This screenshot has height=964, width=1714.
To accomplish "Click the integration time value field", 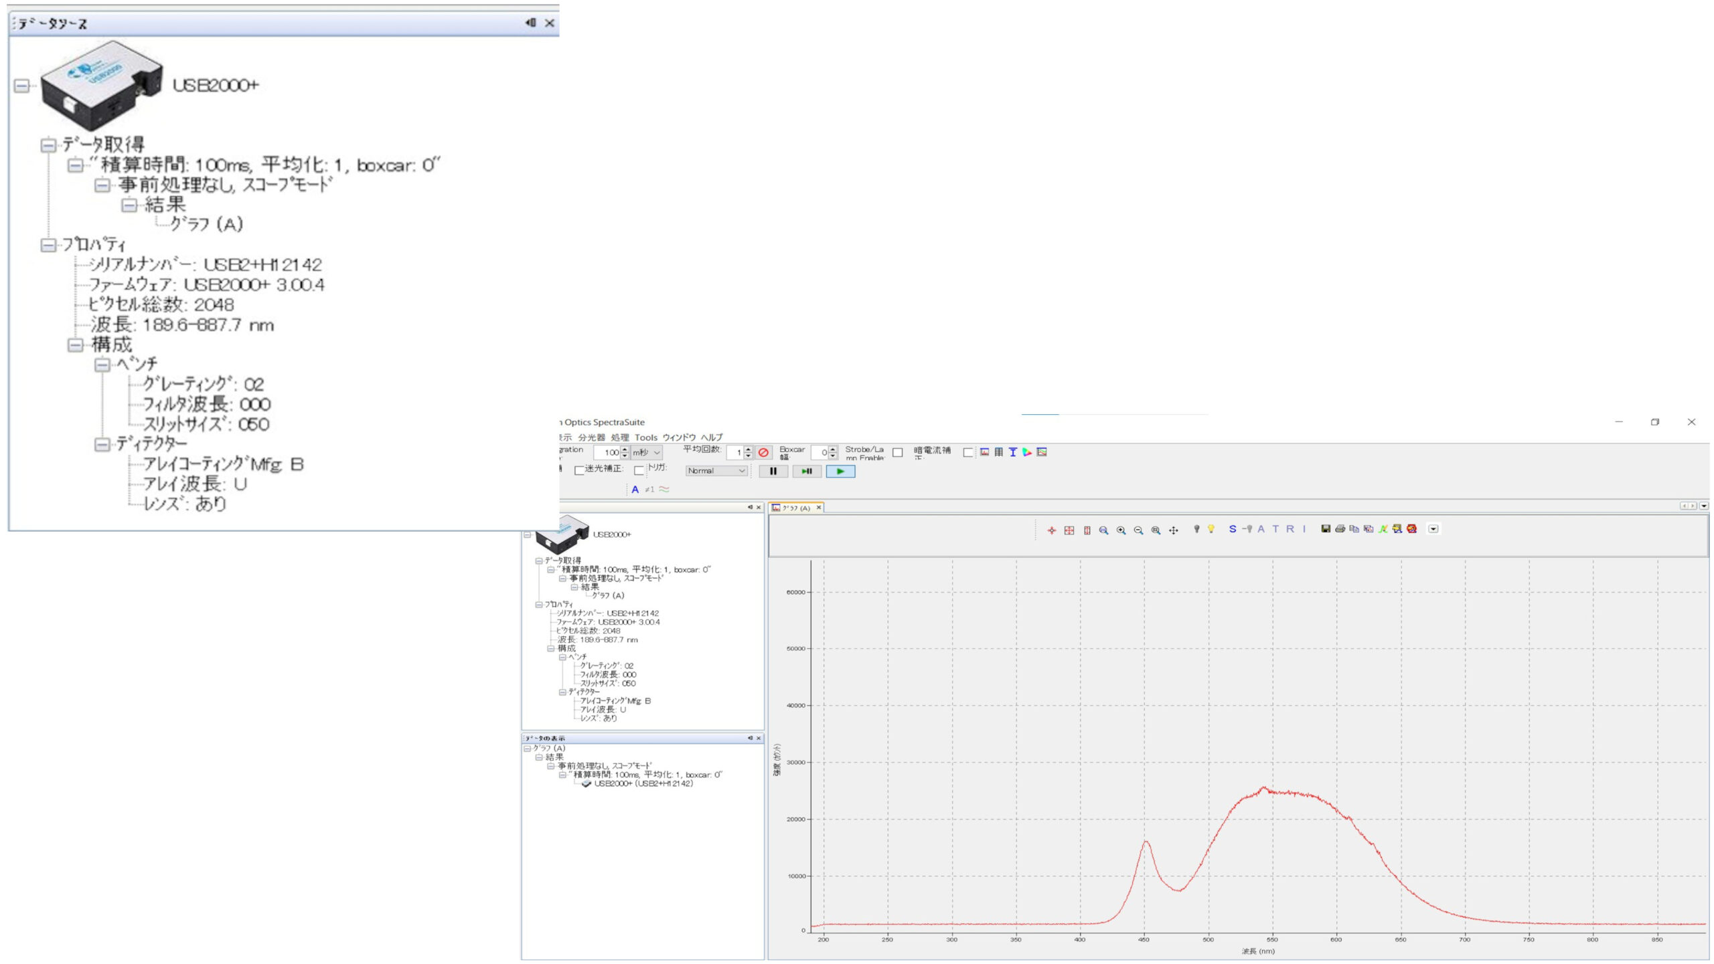I will point(608,452).
